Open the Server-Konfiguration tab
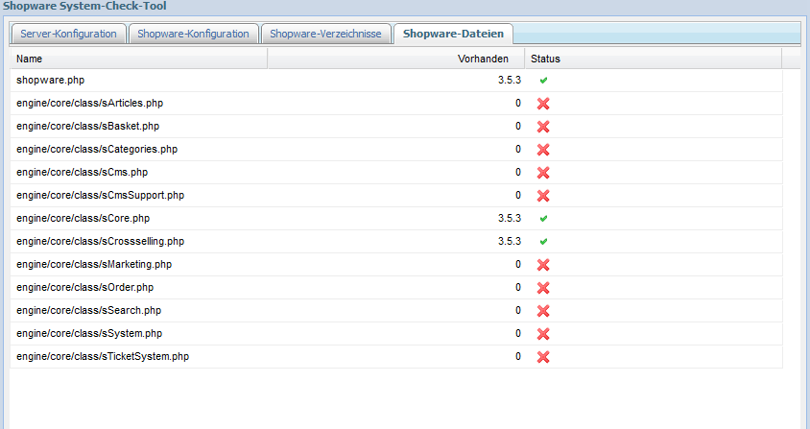 pos(69,34)
